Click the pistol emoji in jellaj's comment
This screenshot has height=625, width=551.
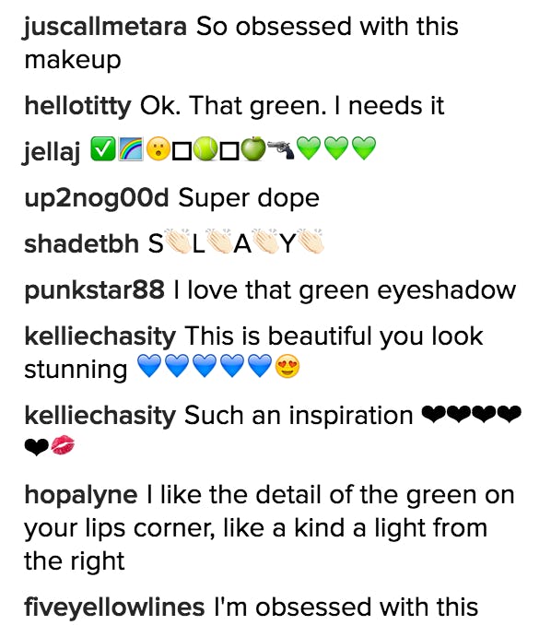(280, 149)
